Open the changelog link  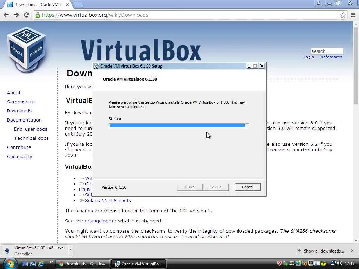(96, 221)
